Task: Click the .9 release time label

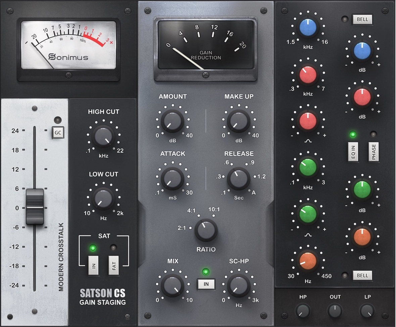Action: click(252, 162)
